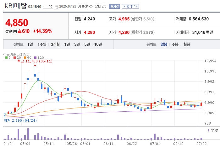
Task: Select the 5년 line chart period
Action: [x=87, y=45]
